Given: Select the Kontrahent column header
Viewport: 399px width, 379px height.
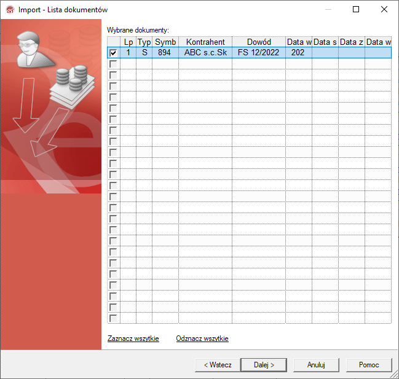Looking at the screenshot, I should click(x=205, y=42).
